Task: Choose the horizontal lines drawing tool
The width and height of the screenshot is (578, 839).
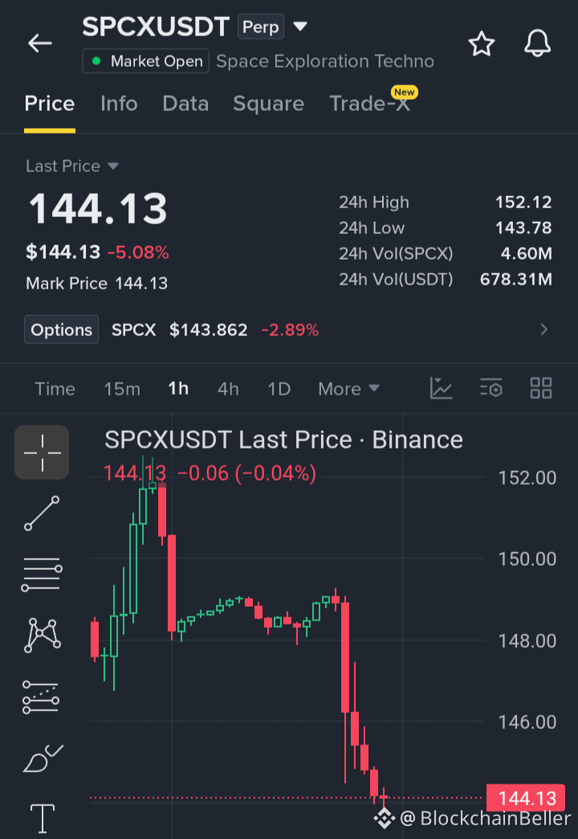Action: 42,574
